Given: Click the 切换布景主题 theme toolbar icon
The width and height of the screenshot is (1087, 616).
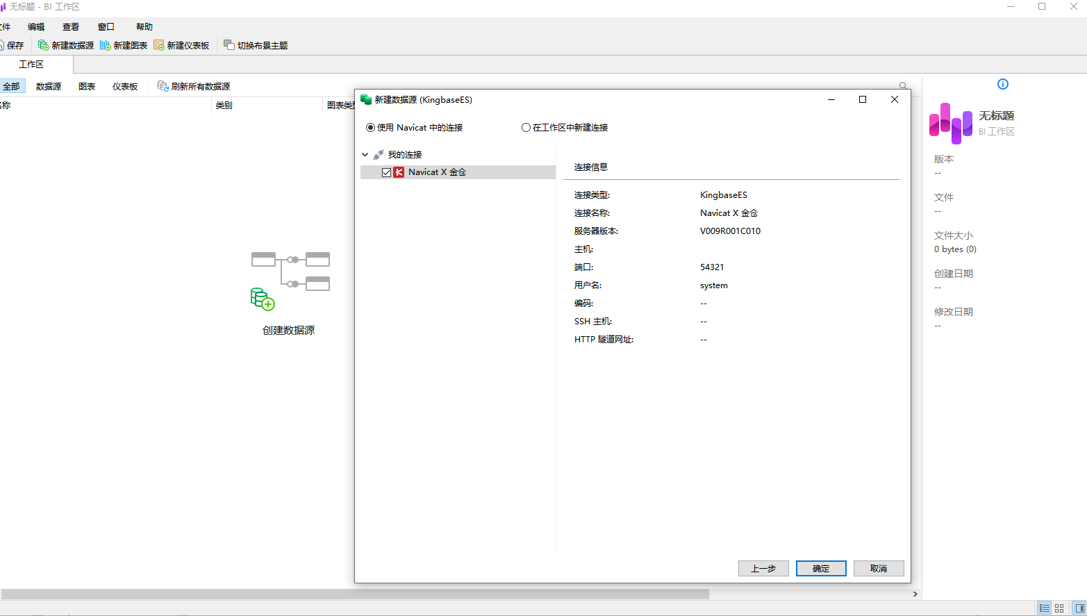Looking at the screenshot, I should click(229, 45).
